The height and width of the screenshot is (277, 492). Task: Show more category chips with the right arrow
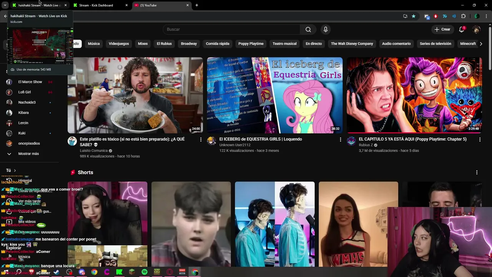coord(481,44)
